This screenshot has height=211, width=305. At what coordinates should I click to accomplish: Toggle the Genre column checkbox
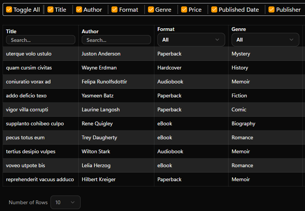(151, 10)
